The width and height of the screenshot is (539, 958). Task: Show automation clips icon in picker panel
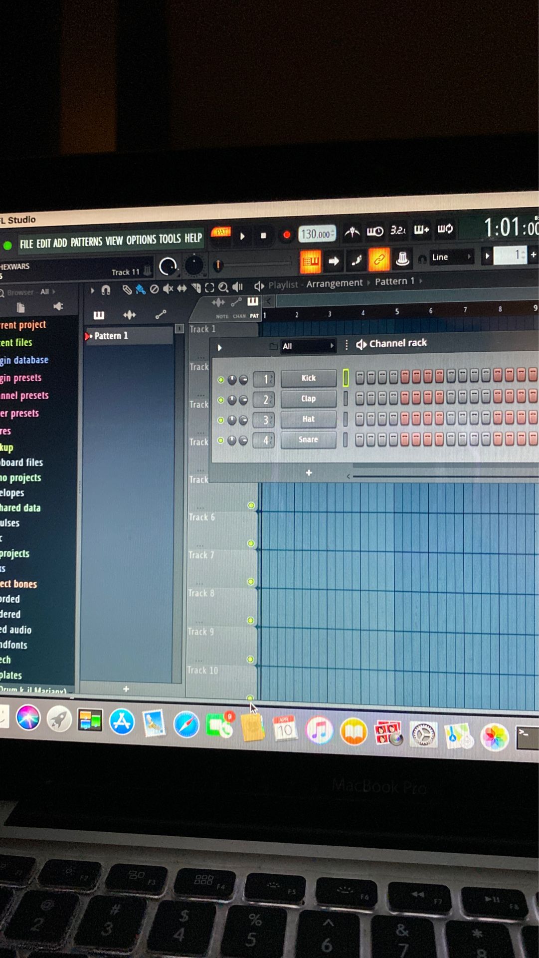point(161,314)
